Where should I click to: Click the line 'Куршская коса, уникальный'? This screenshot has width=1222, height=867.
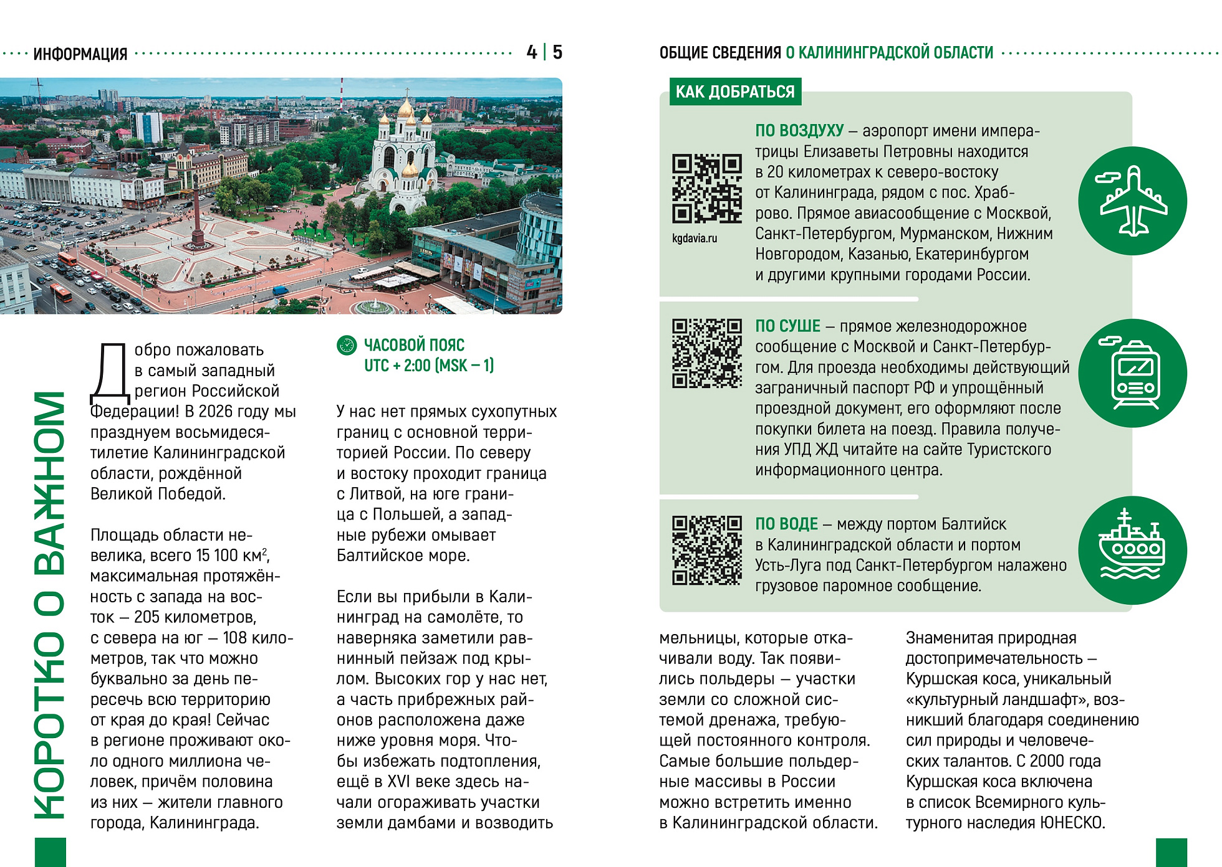pos(1008,679)
